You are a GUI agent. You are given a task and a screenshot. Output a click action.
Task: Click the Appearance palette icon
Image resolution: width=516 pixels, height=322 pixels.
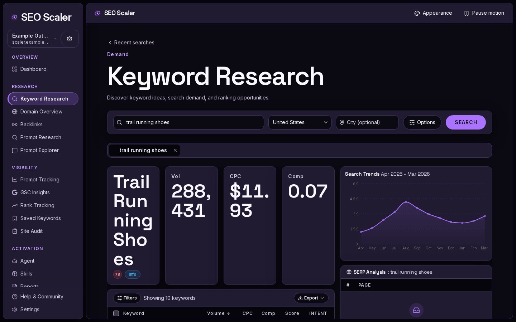coord(417,13)
